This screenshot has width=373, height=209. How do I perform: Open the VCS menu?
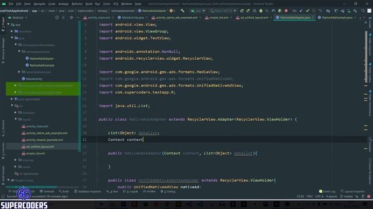[x=115, y=4]
